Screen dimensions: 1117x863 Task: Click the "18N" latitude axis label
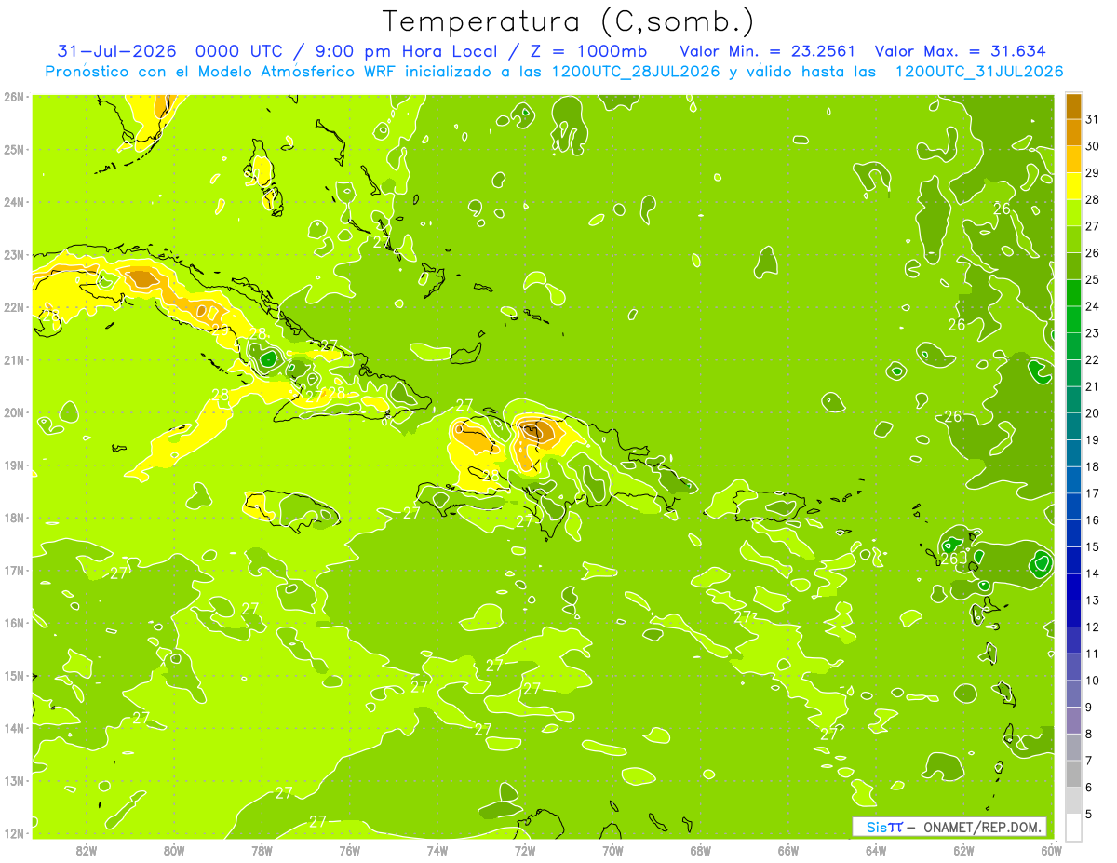click(x=13, y=518)
